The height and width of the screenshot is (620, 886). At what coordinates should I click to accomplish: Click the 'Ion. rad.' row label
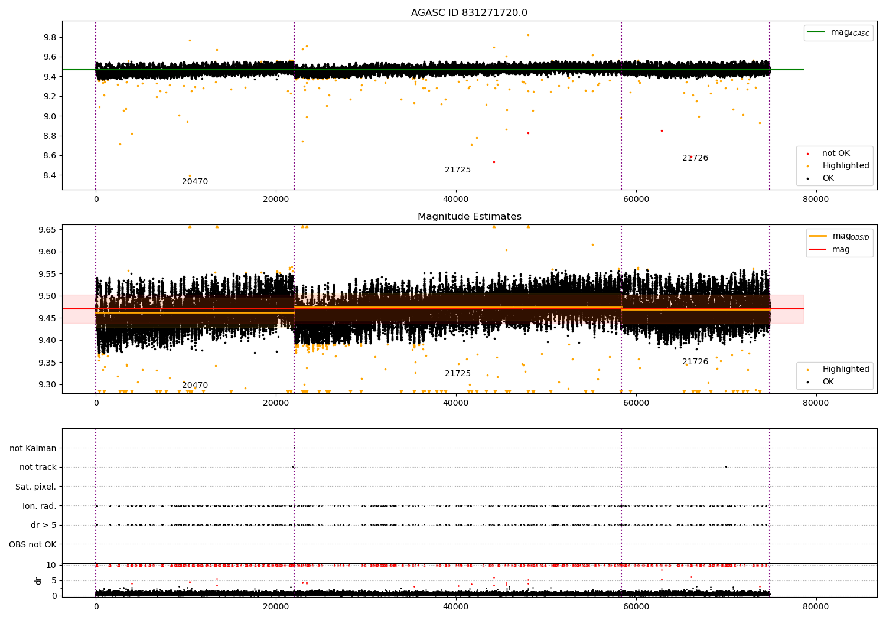tap(40, 506)
